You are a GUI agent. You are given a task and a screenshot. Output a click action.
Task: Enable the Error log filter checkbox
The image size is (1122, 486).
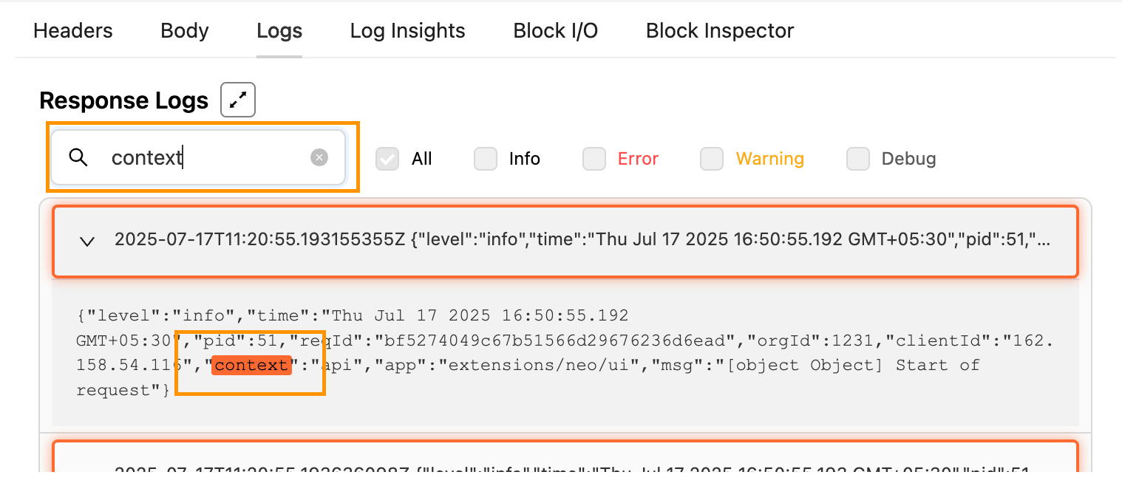(594, 159)
